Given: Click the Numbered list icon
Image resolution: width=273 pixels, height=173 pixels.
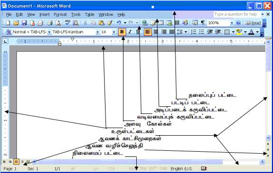Looking at the screenshot, I should (x=194, y=32).
